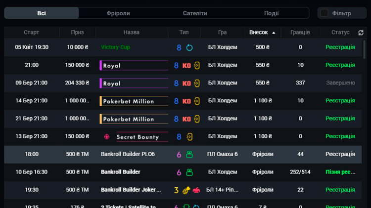Click the yellow re-entry icon in the Secret Bounty row
The width and height of the screenshot is (371, 208).
pyautogui.click(x=189, y=137)
